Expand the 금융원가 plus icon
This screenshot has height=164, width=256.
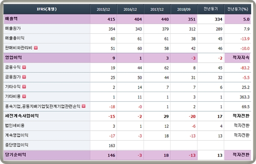click(x=24, y=77)
